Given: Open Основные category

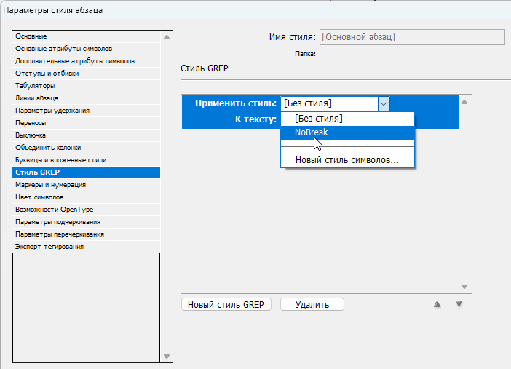Looking at the screenshot, I should tap(31, 36).
